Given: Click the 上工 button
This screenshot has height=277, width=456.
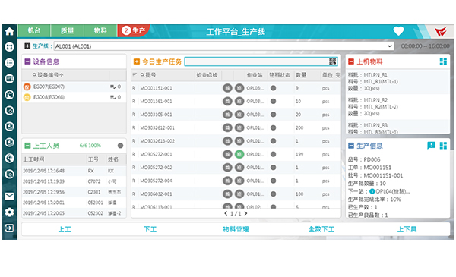Looking at the screenshot, I should [65, 229].
